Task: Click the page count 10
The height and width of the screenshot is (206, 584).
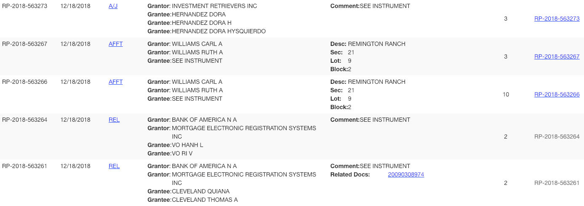Action: [x=506, y=94]
